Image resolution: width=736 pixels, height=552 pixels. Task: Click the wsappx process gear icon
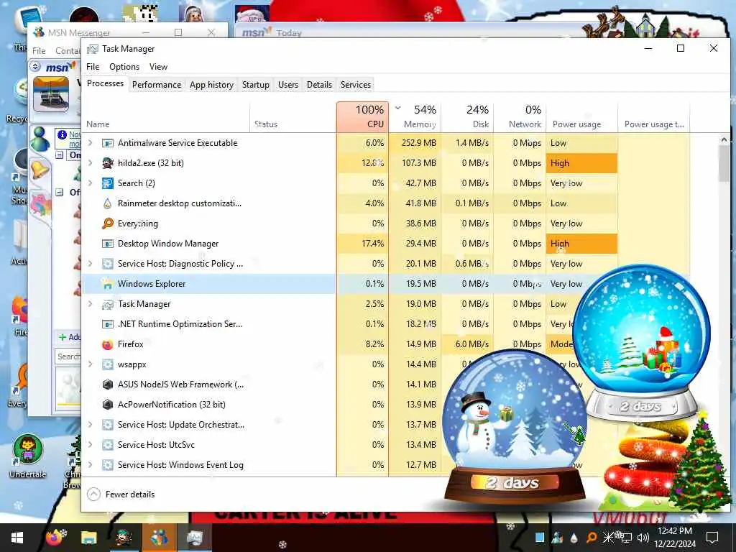[x=108, y=364]
